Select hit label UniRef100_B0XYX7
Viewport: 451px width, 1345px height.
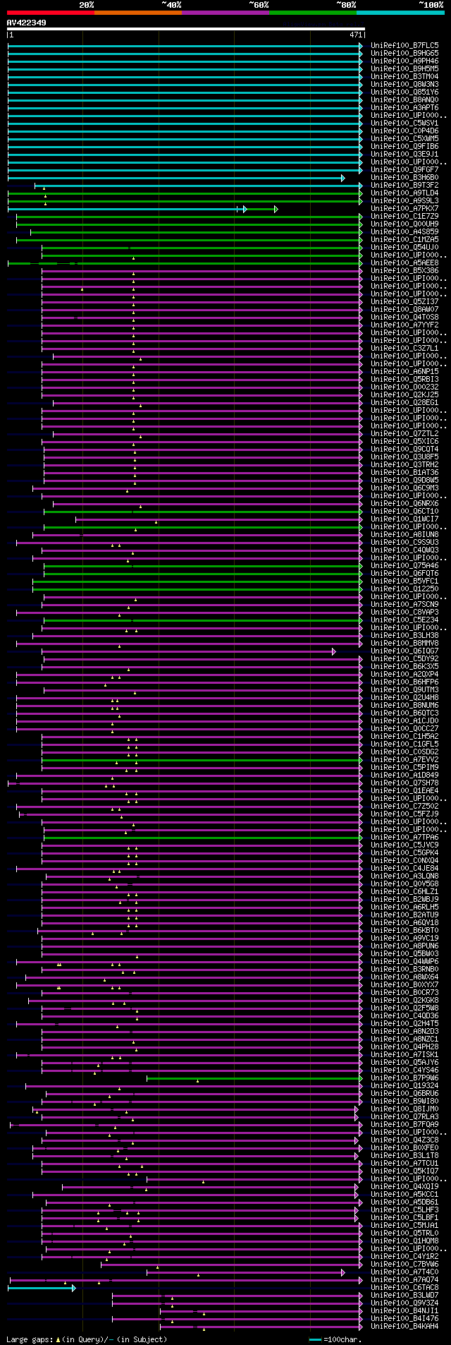coord(404,985)
